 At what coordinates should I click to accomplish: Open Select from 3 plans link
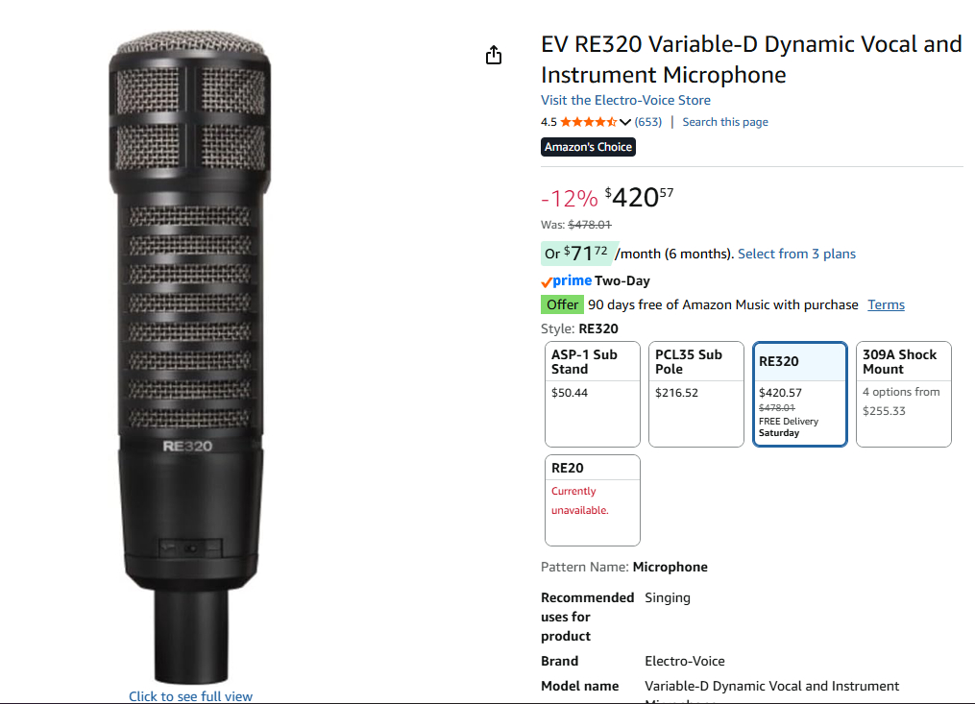796,254
